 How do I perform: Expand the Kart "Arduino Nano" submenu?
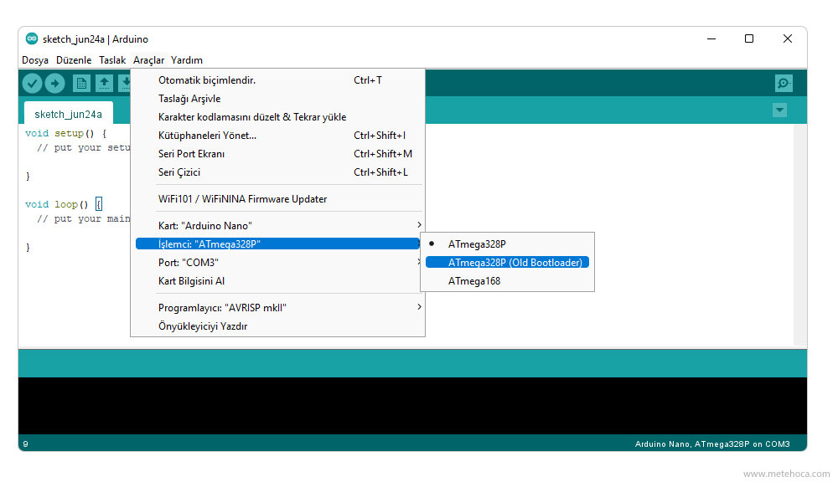click(278, 225)
